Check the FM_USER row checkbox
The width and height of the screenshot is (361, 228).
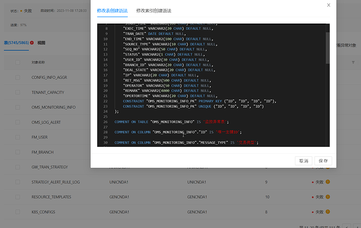point(17,137)
